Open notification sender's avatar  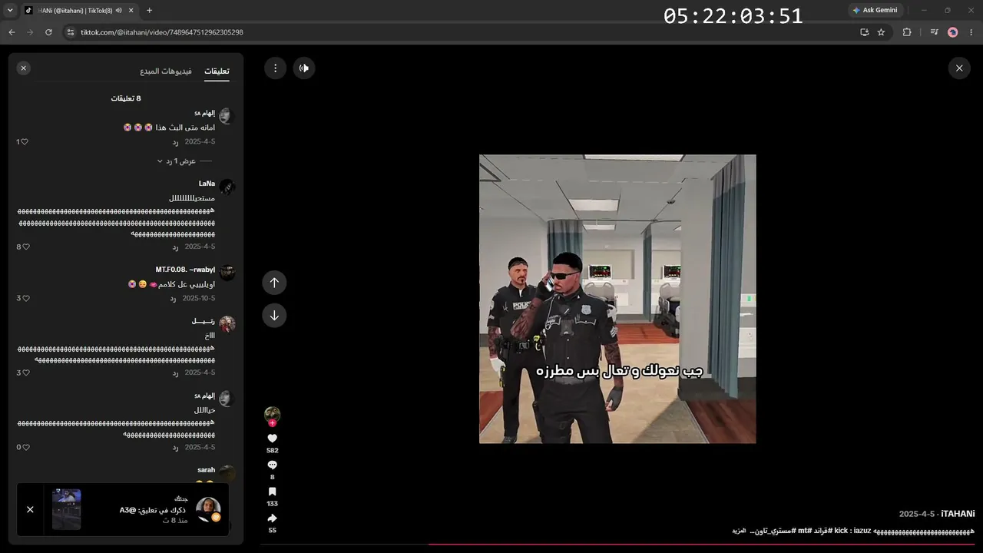tap(208, 509)
